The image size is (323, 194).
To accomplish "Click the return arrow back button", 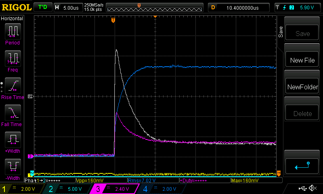I will (302, 166).
